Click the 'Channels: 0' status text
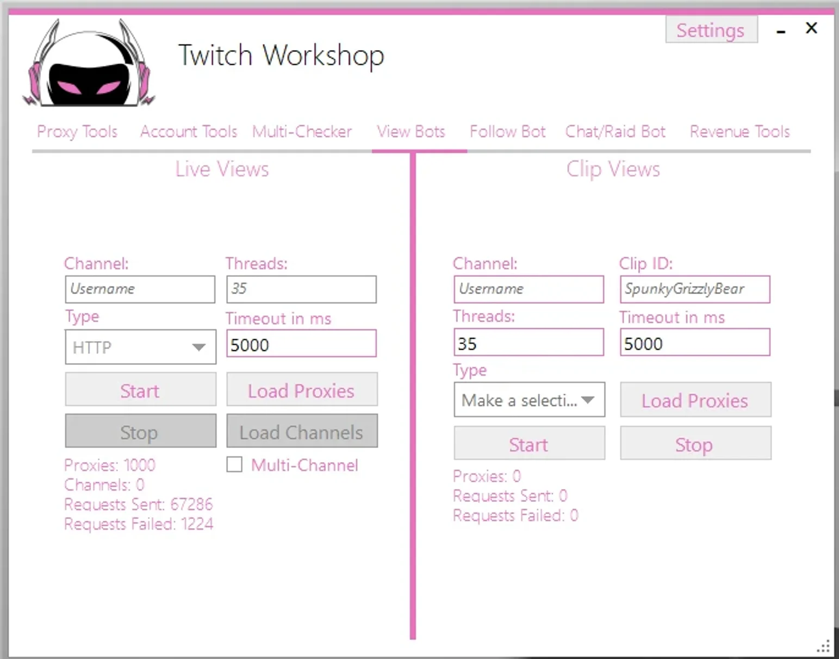Viewport: 839px width, 659px height. [104, 485]
